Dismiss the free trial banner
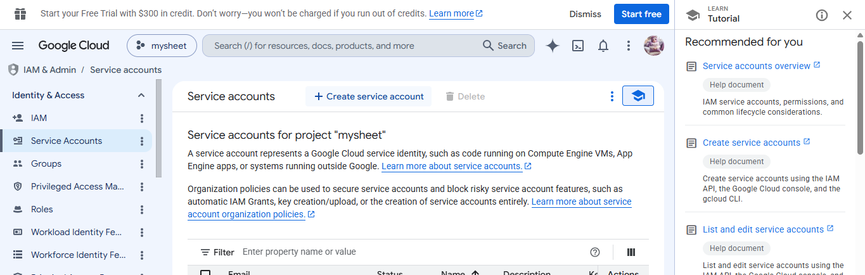The width and height of the screenshot is (865, 275). click(585, 14)
